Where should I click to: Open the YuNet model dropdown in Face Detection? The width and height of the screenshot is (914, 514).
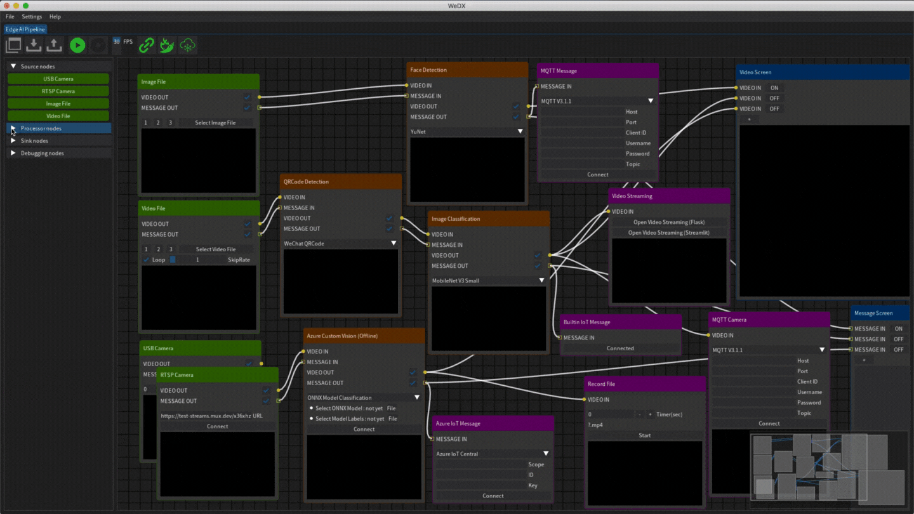click(520, 131)
